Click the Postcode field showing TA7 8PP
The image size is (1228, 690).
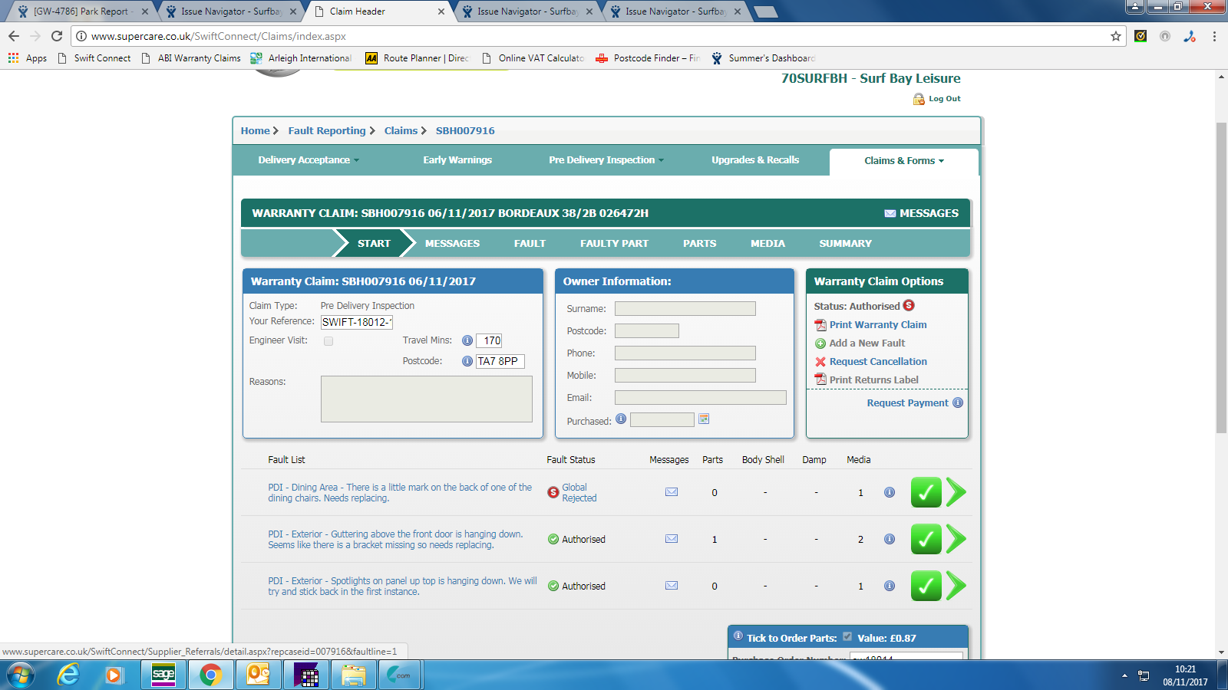coord(500,361)
